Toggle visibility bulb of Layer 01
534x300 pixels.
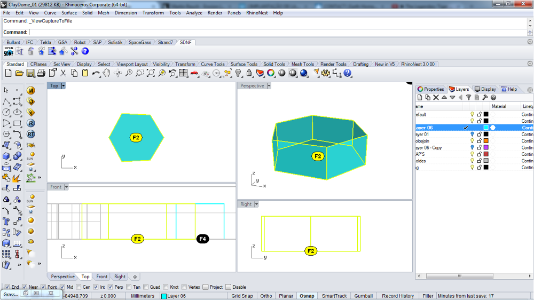(x=472, y=135)
